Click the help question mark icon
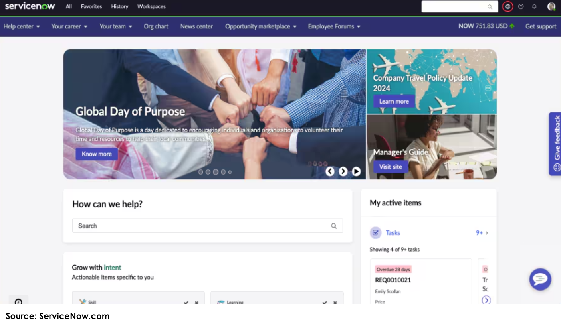The height and width of the screenshot is (321, 561). tap(521, 6)
